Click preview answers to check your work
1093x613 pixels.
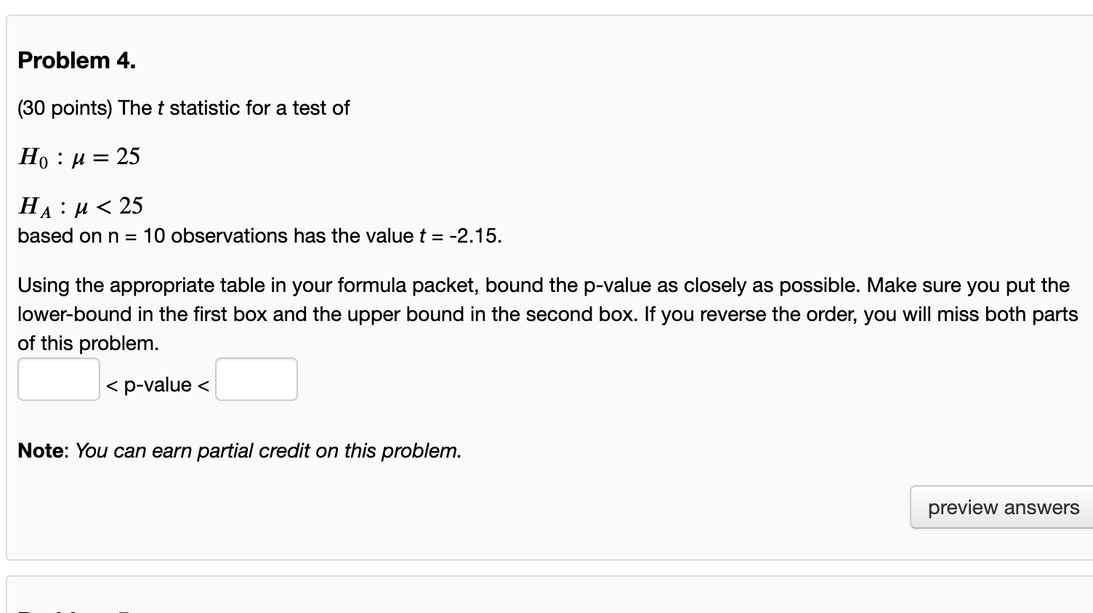pos(1001,507)
